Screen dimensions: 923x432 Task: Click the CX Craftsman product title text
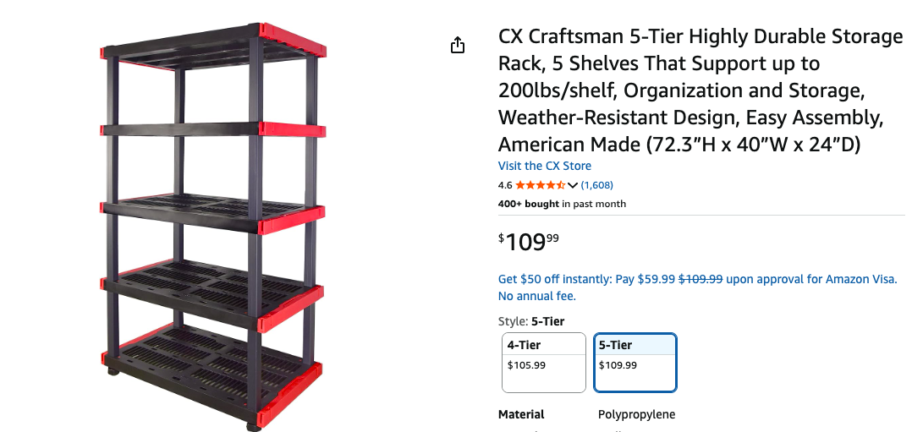click(700, 90)
